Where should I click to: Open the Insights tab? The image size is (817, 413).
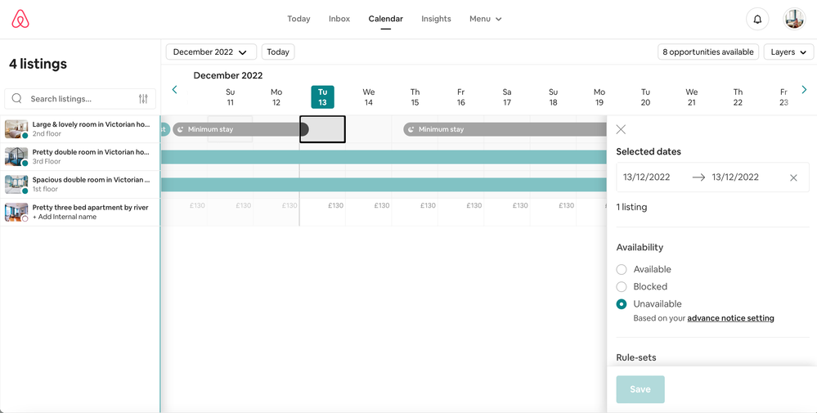click(436, 19)
